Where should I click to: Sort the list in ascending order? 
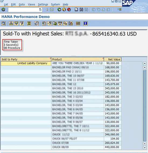[11, 23]
